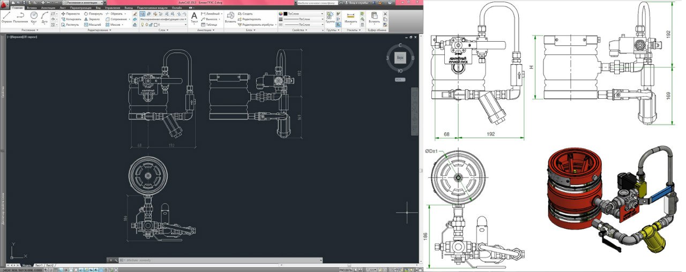Toggle the layer lock icon

152,25
